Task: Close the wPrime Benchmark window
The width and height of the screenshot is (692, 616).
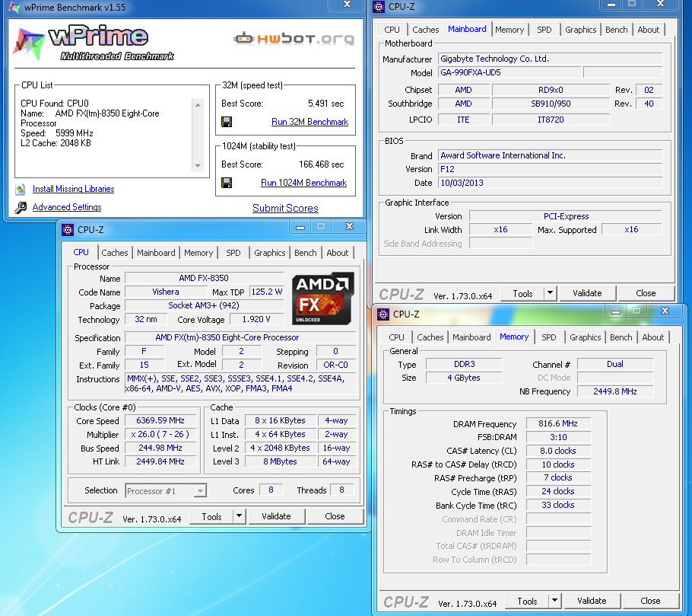Action: point(348,5)
